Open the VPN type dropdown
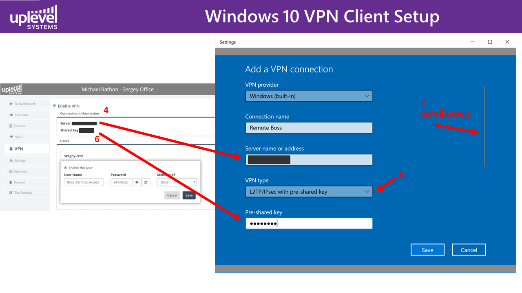The image size is (522, 293). click(x=309, y=192)
